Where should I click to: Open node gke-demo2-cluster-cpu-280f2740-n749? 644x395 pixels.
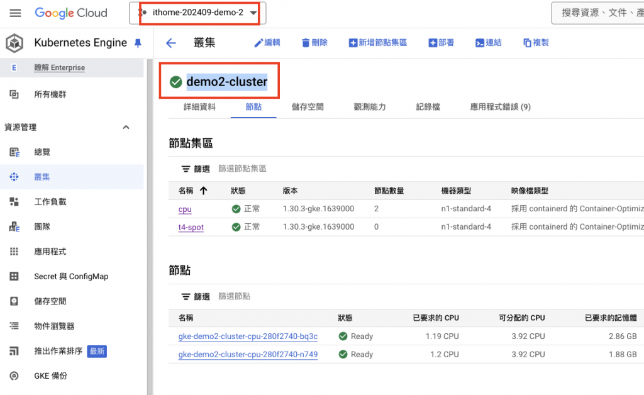[248, 354]
